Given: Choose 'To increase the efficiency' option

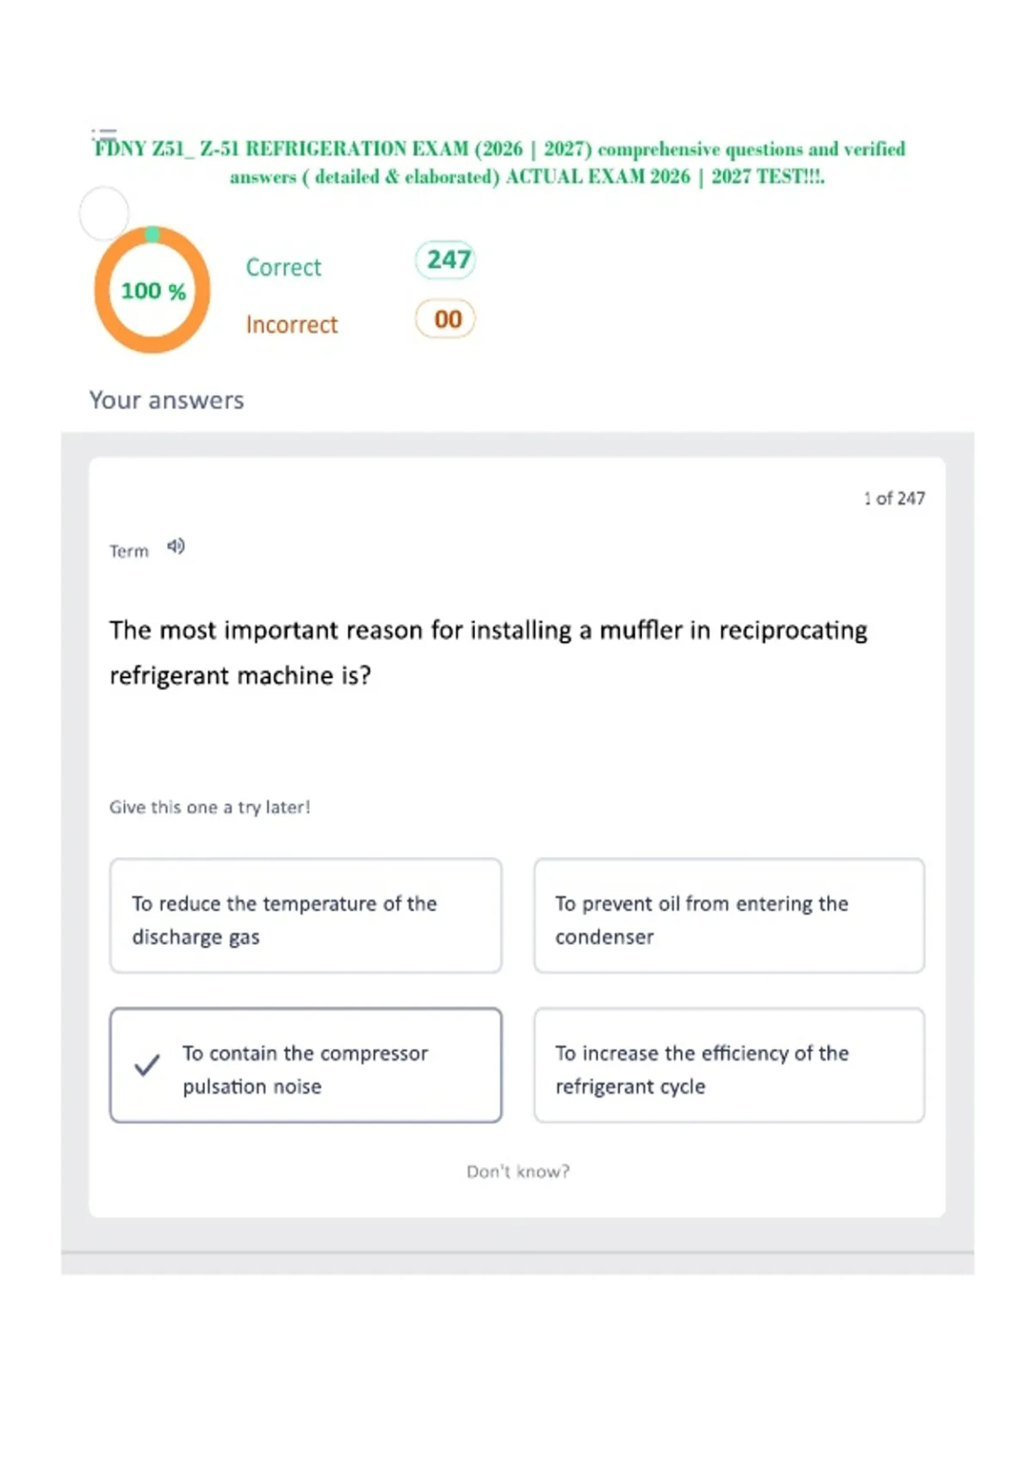Looking at the screenshot, I should [x=729, y=1065].
